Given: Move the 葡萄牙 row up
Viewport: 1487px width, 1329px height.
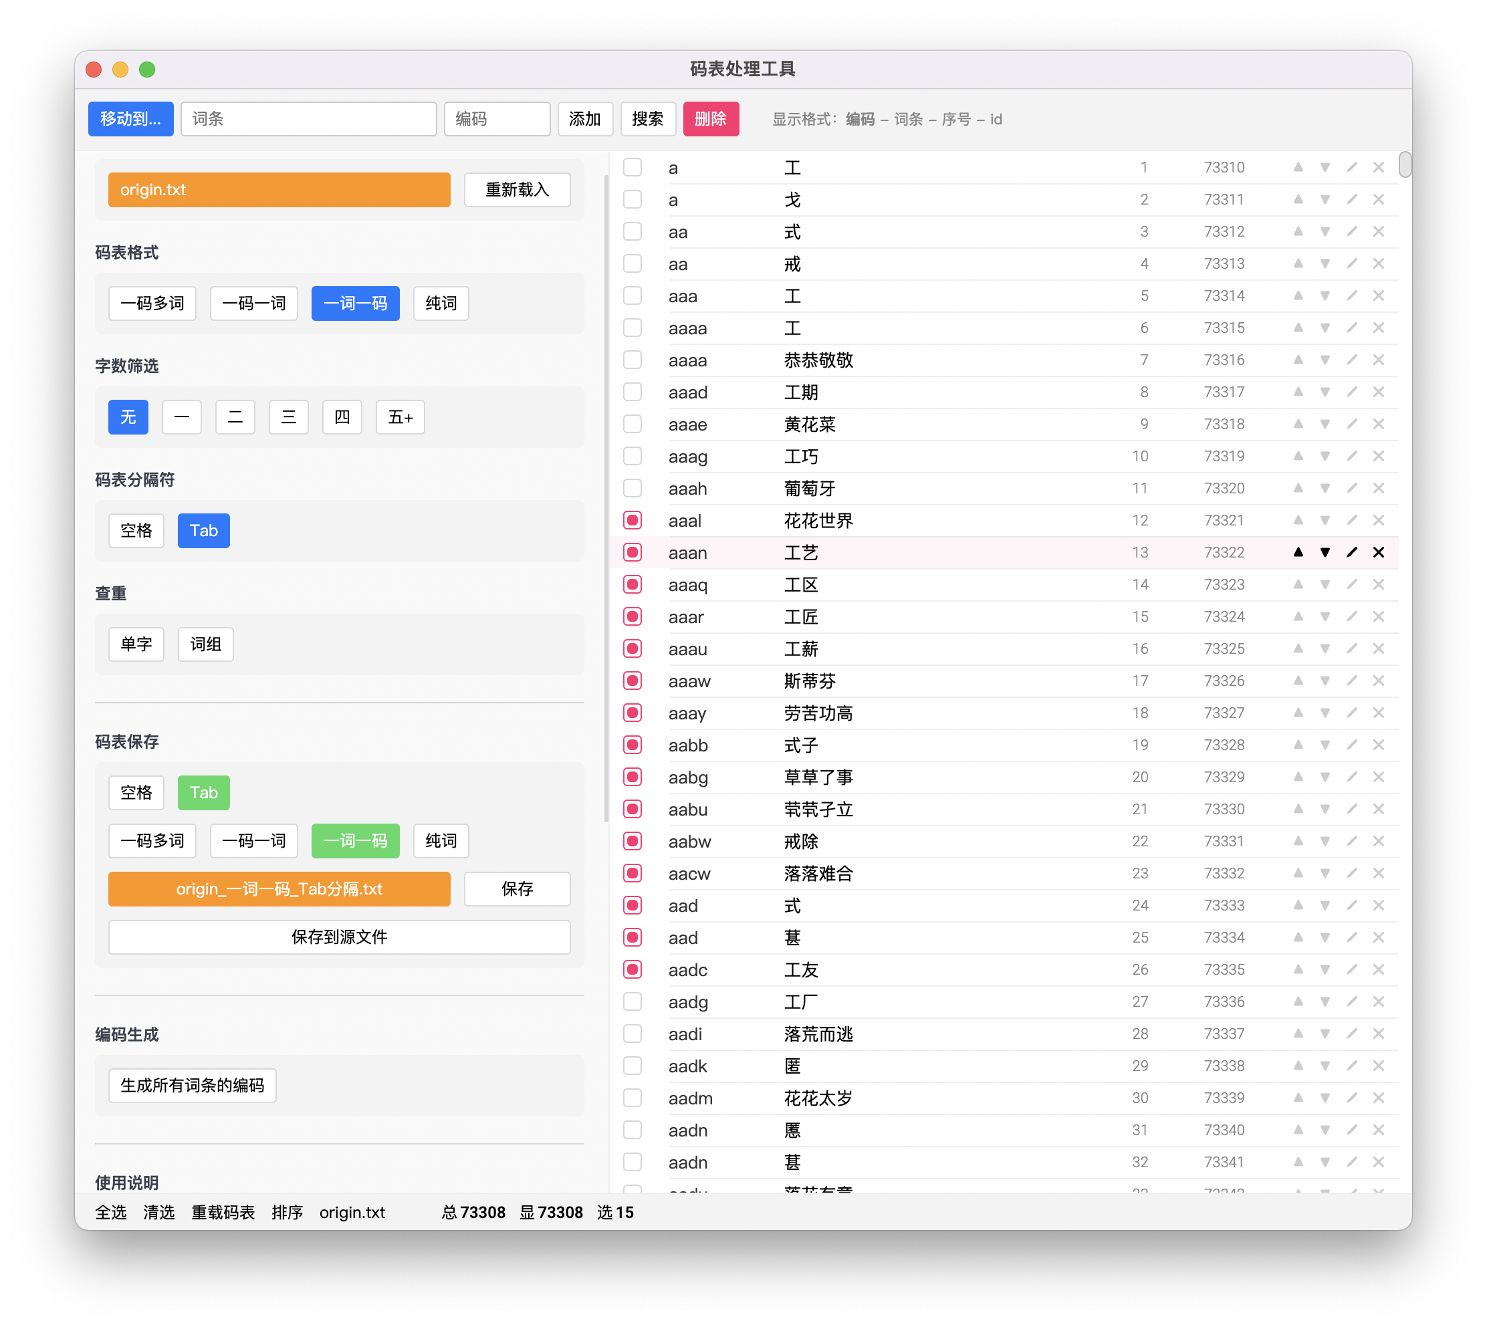Looking at the screenshot, I should [x=1298, y=488].
